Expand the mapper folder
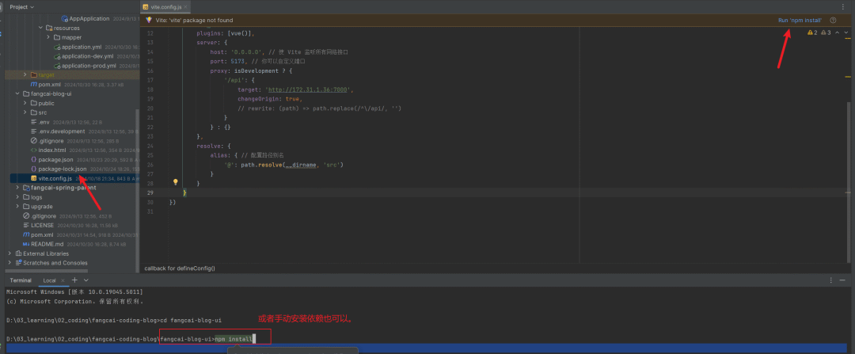Viewport: 855px width, 354px height. pos(48,37)
